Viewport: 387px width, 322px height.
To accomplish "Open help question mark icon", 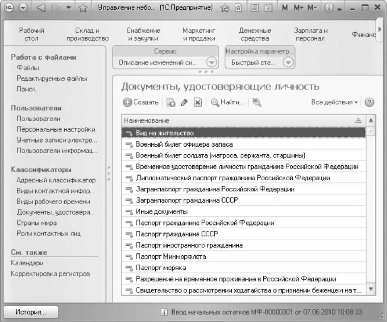I will (369, 102).
